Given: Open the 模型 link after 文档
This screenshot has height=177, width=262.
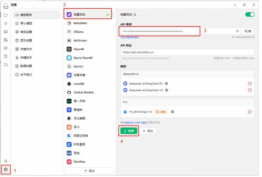Looking at the screenshot, I should coord(144,123).
